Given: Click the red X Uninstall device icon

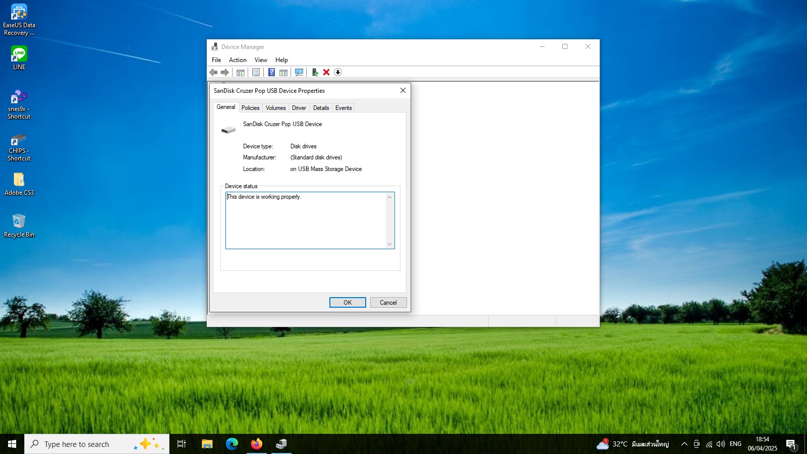Looking at the screenshot, I should [x=326, y=72].
